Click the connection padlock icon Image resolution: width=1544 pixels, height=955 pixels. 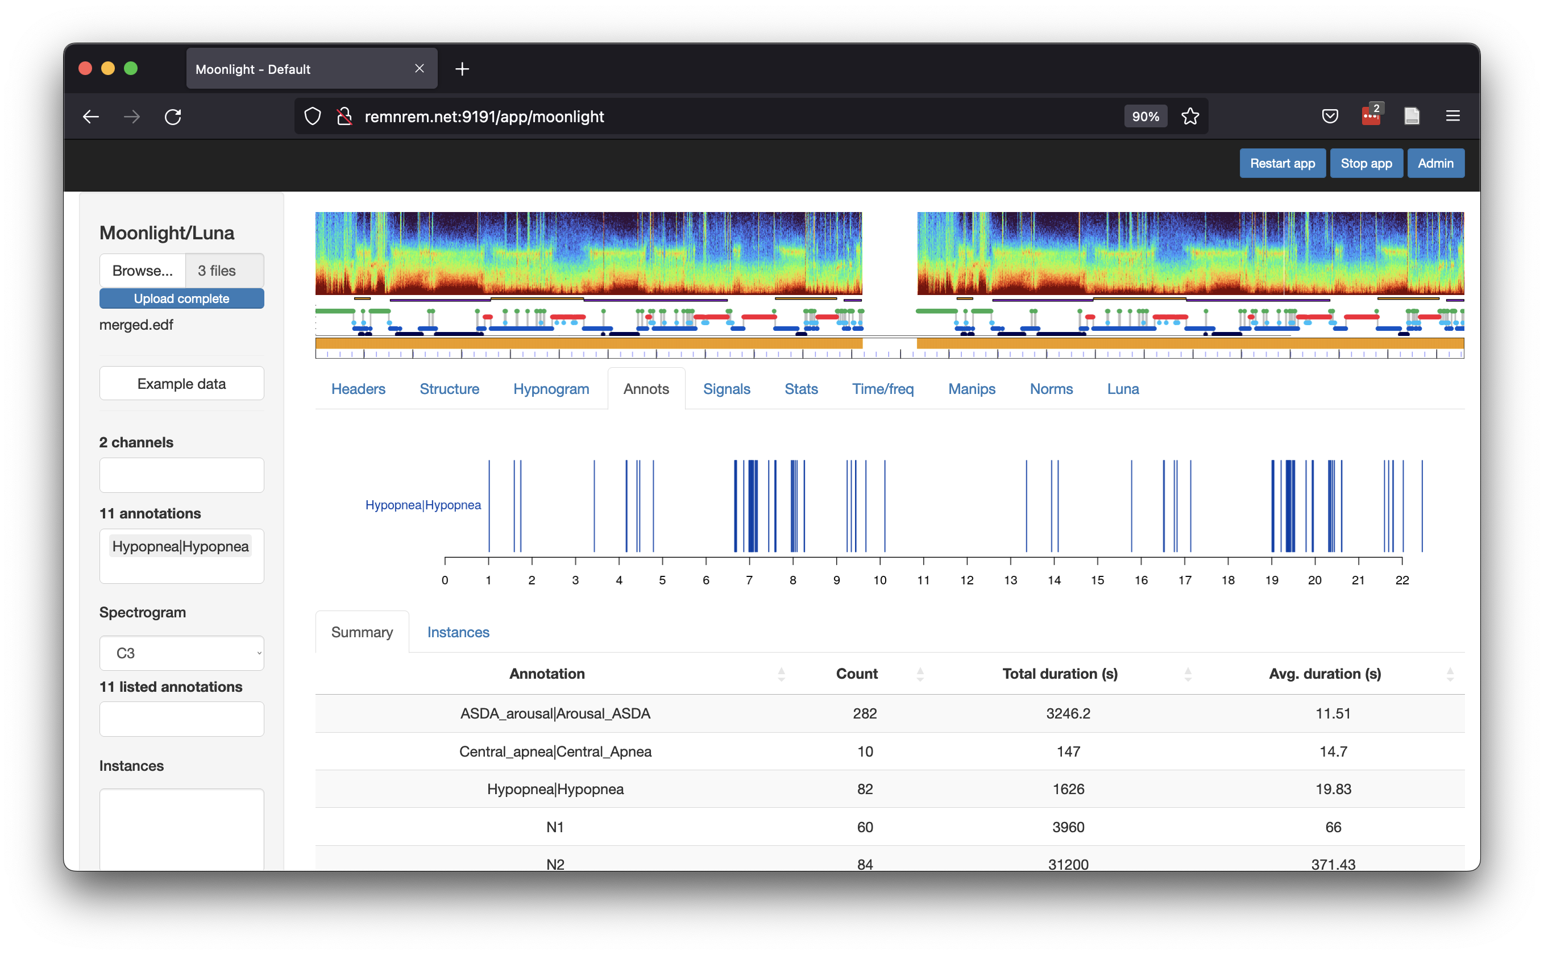[344, 116]
